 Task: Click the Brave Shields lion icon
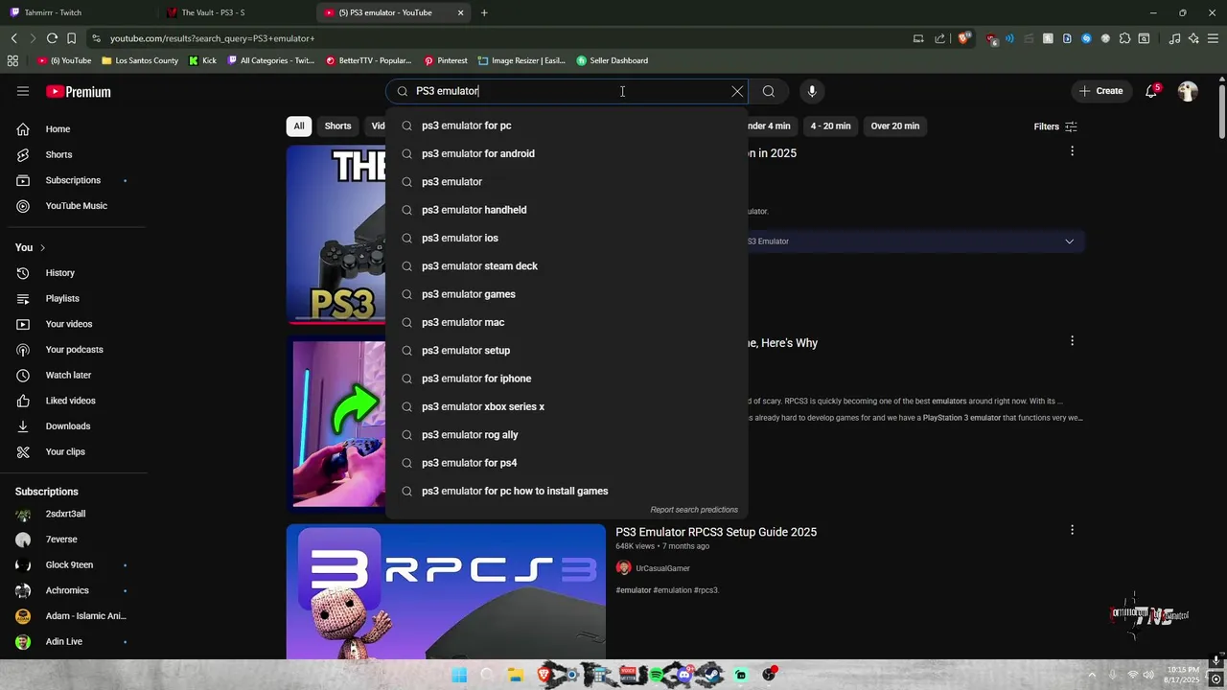pyautogui.click(x=964, y=38)
